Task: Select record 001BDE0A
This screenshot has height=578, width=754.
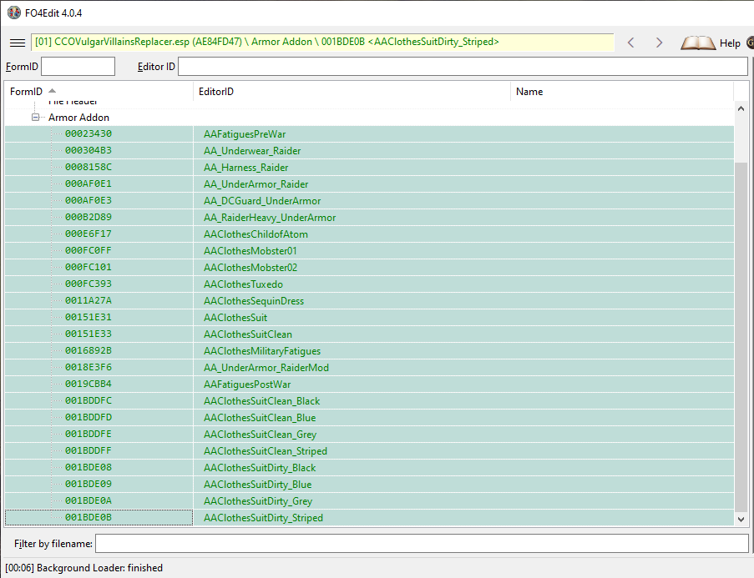Action: [x=88, y=501]
